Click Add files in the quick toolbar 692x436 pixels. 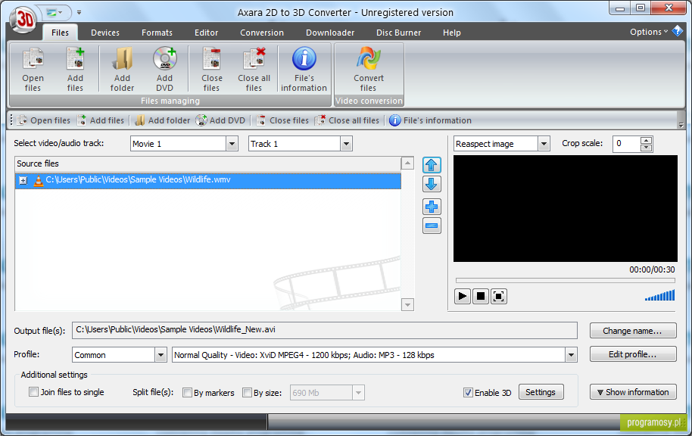pos(101,120)
